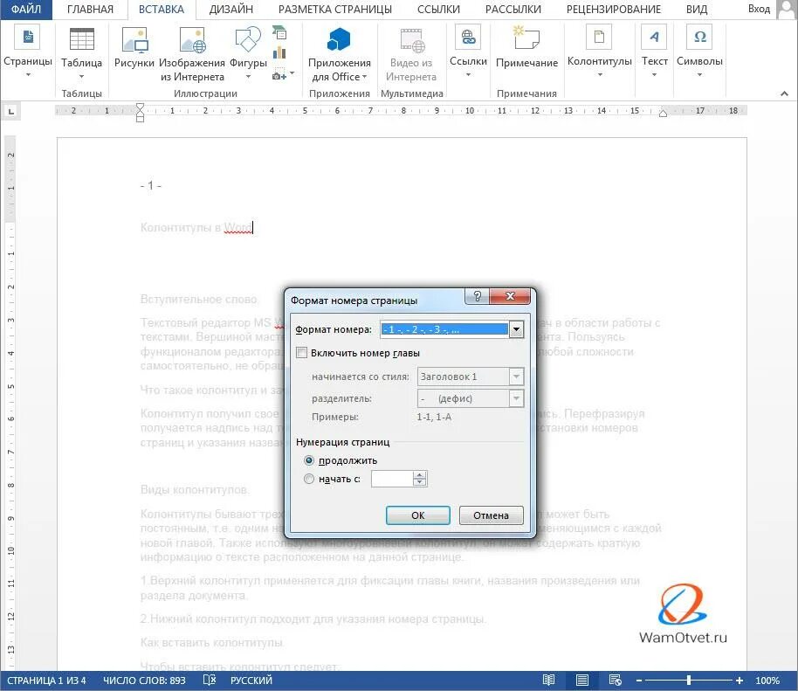Click ЧИСЛО СЛОВ: 893 word count
Image resolution: width=798 pixels, height=691 pixels.
pos(145,681)
